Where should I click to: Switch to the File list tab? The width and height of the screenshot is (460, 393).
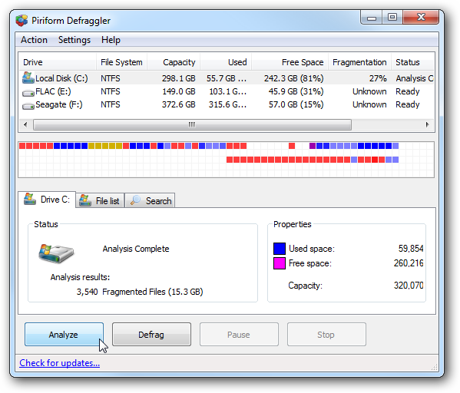tap(100, 200)
